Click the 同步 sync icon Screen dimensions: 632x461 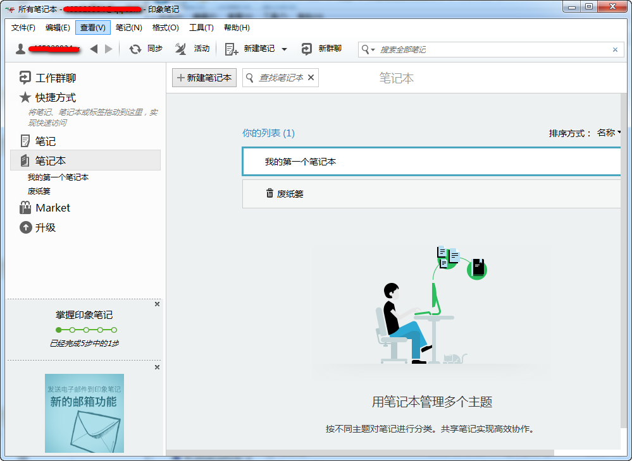[x=136, y=48]
